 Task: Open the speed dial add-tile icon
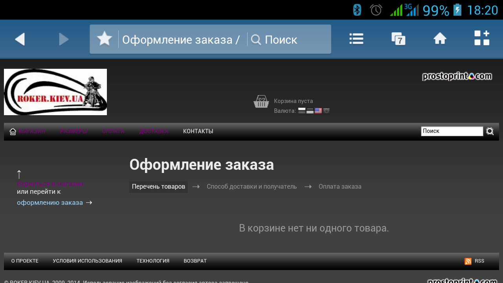point(481,38)
